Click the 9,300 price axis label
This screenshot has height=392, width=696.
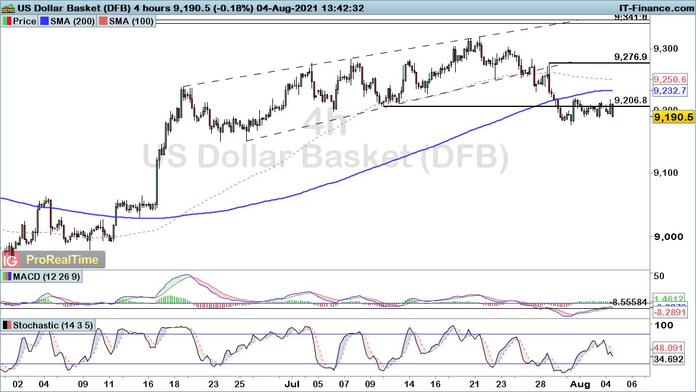point(666,49)
